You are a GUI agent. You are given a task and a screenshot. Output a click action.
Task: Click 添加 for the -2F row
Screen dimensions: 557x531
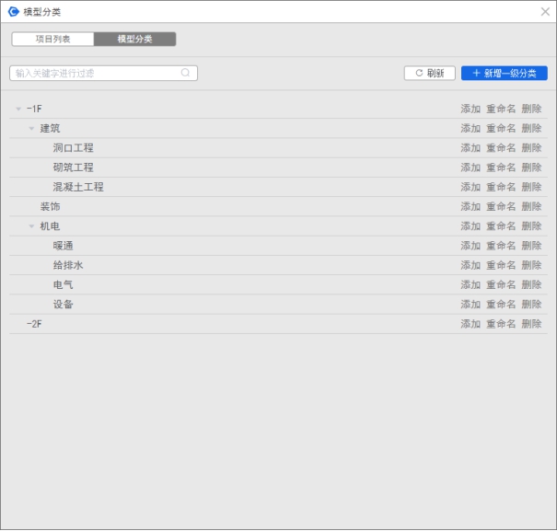(x=470, y=324)
